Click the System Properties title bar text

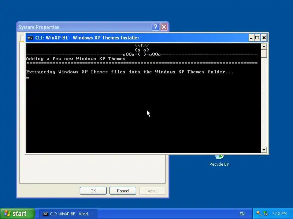(x=39, y=27)
